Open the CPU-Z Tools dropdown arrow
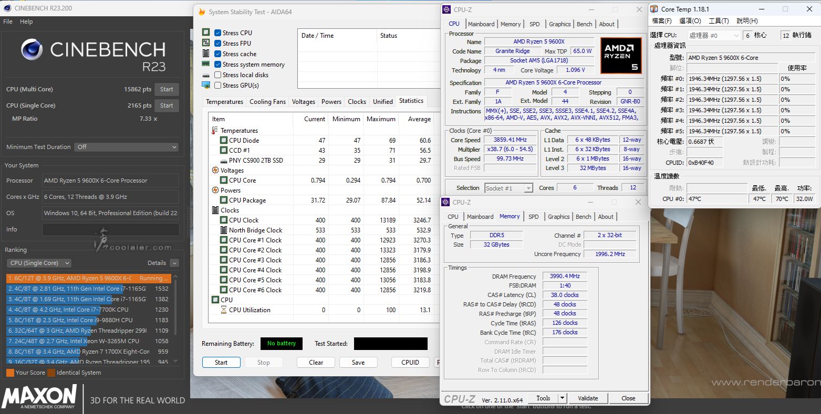Screen dimensions: 821x414 [562, 398]
